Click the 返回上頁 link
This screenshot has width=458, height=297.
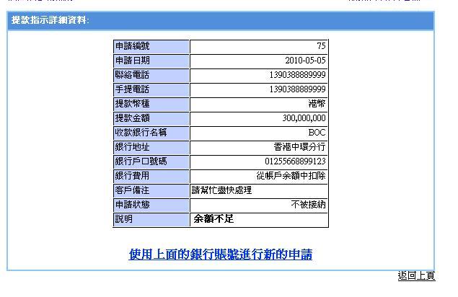pos(416,276)
